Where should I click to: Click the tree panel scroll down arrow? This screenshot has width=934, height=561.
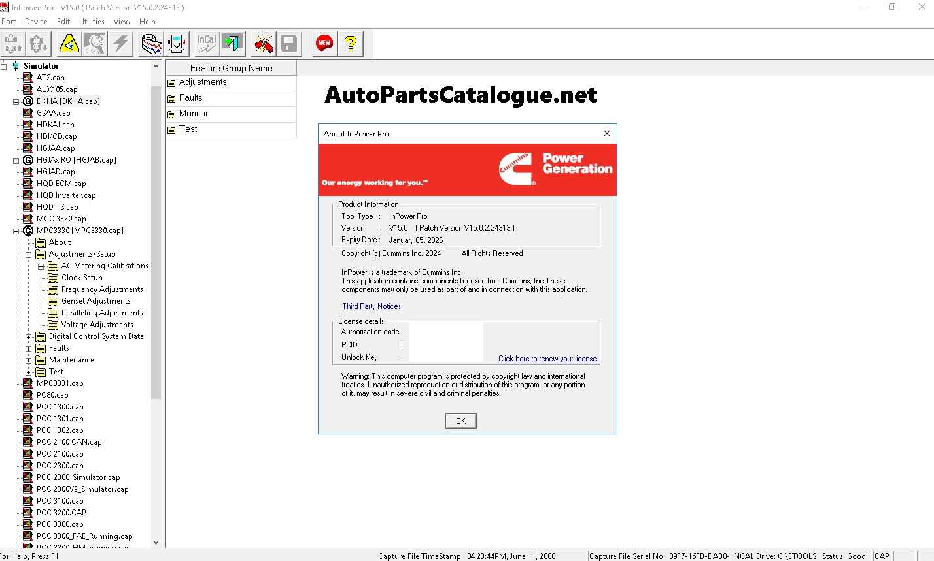(156, 542)
